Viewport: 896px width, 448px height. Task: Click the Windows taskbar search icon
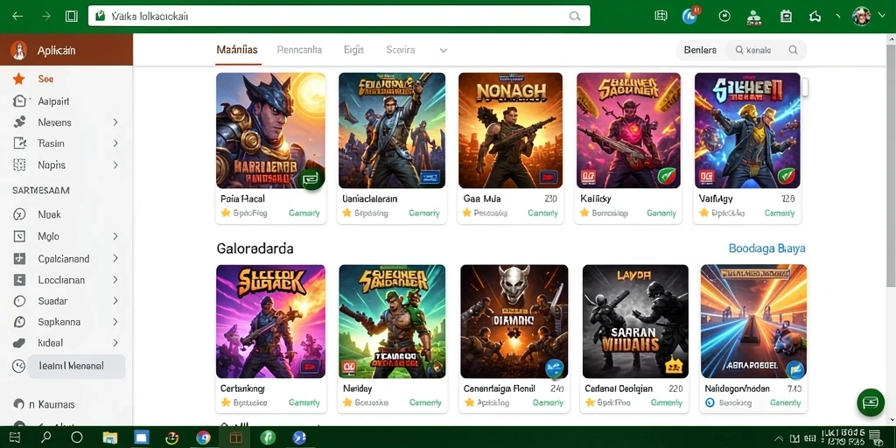[46, 437]
